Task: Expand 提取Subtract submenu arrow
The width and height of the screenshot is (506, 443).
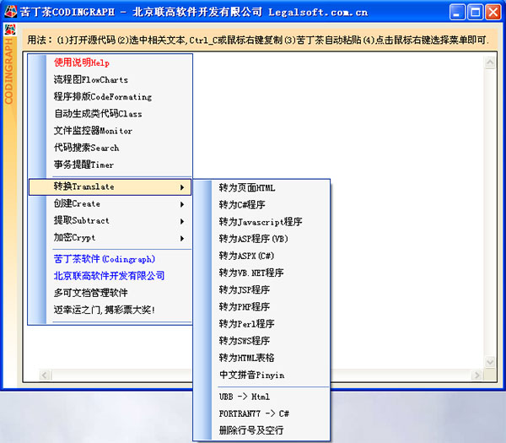Action: (x=182, y=221)
